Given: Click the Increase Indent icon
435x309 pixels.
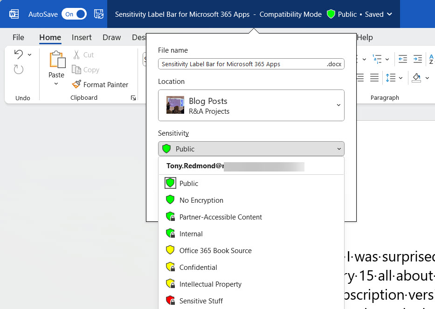Looking at the screenshot, I should pyautogui.click(x=418, y=59).
